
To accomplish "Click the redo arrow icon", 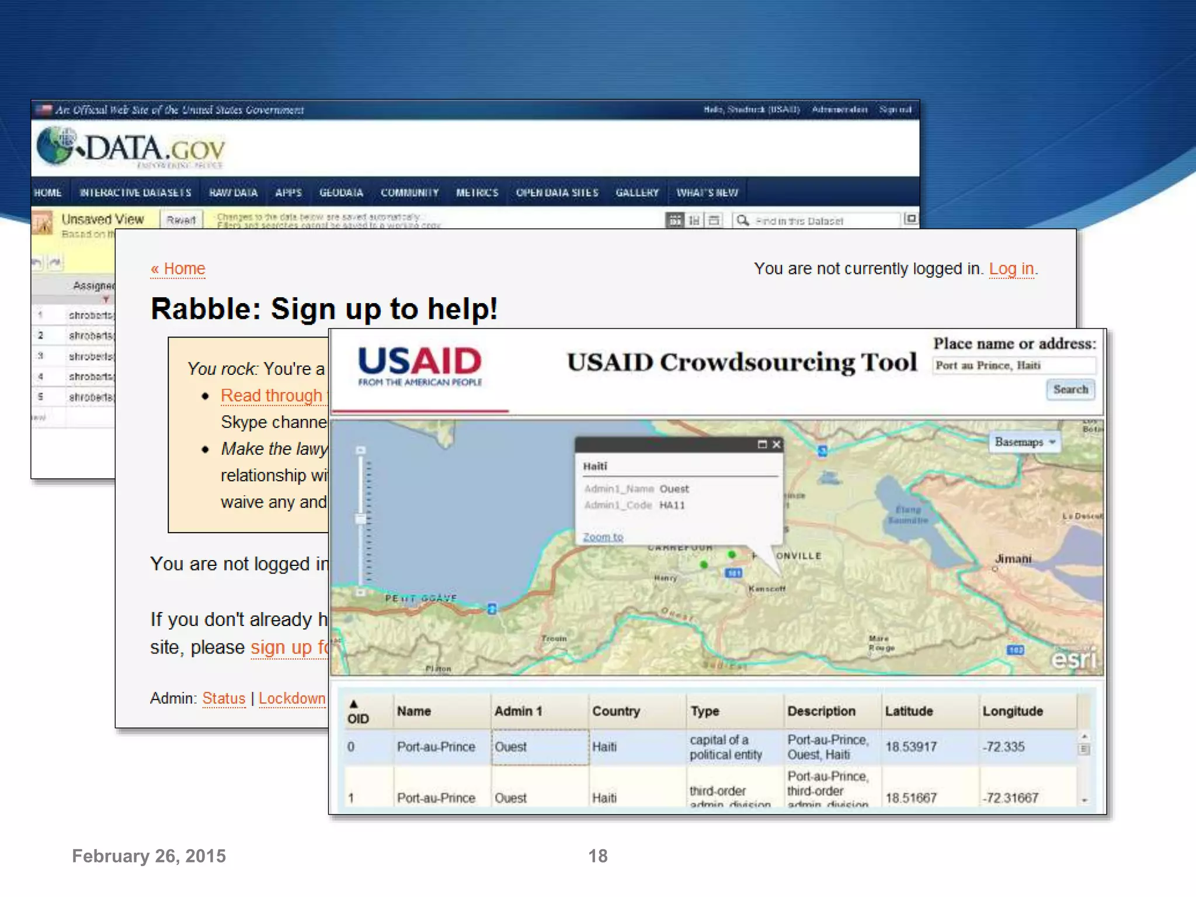I will [55, 262].
